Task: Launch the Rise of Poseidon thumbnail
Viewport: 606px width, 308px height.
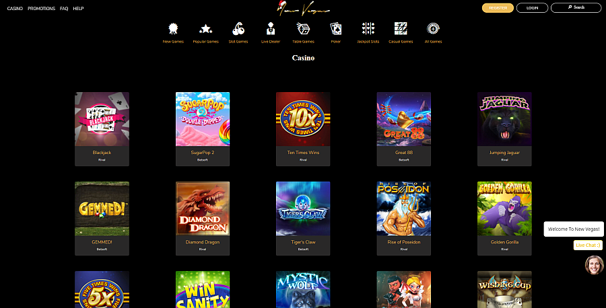Action: (x=404, y=208)
